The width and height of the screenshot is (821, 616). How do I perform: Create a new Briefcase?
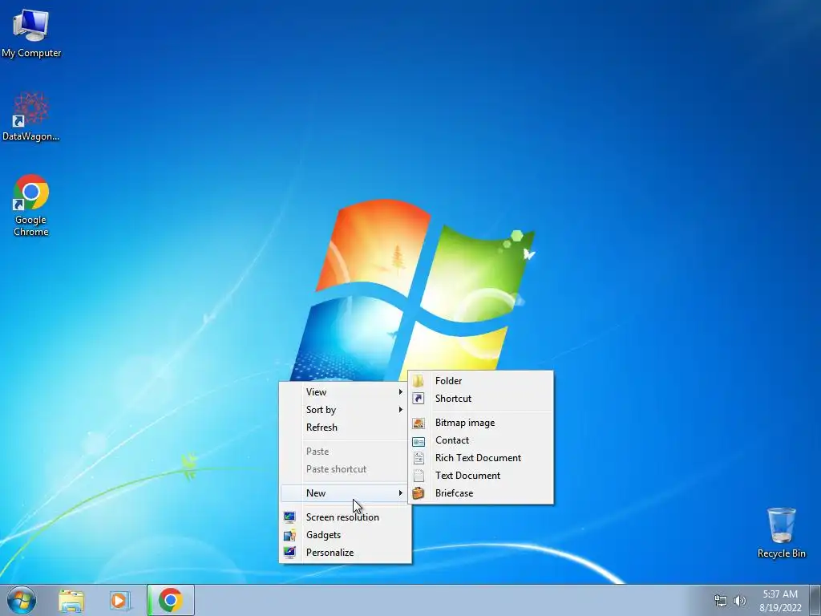coord(481,493)
